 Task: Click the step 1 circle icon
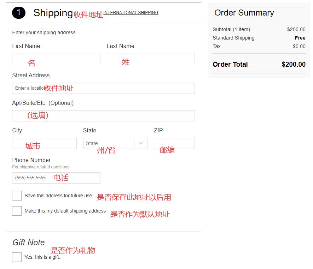click(x=18, y=13)
